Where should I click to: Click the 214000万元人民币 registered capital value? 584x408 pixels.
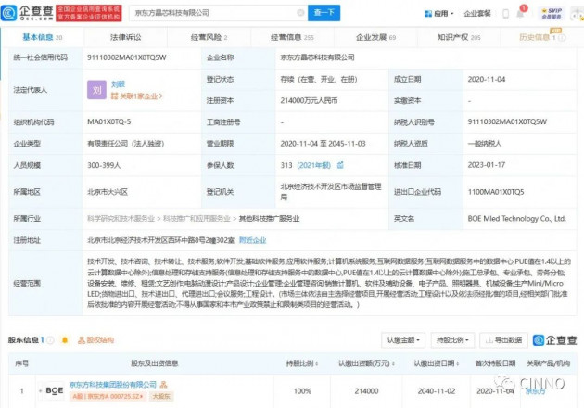click(x=309, y=100)
